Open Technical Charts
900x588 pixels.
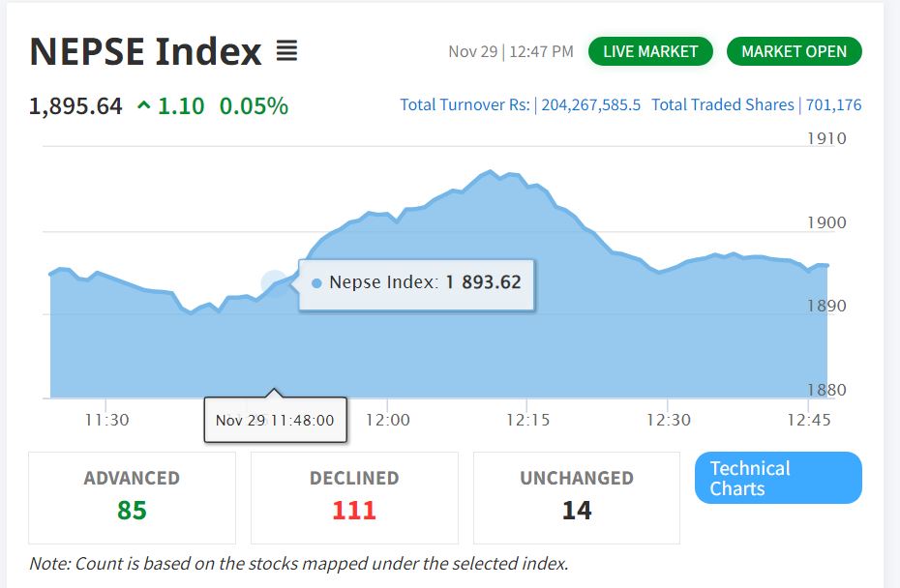777,478
